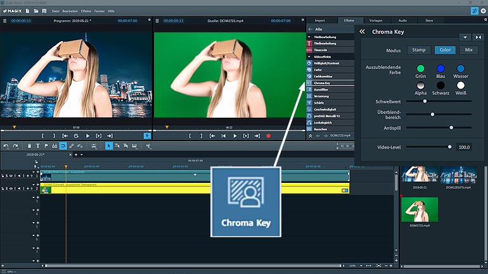Start recording with red record button
This screenshot has width=488, height=274.
268,136
